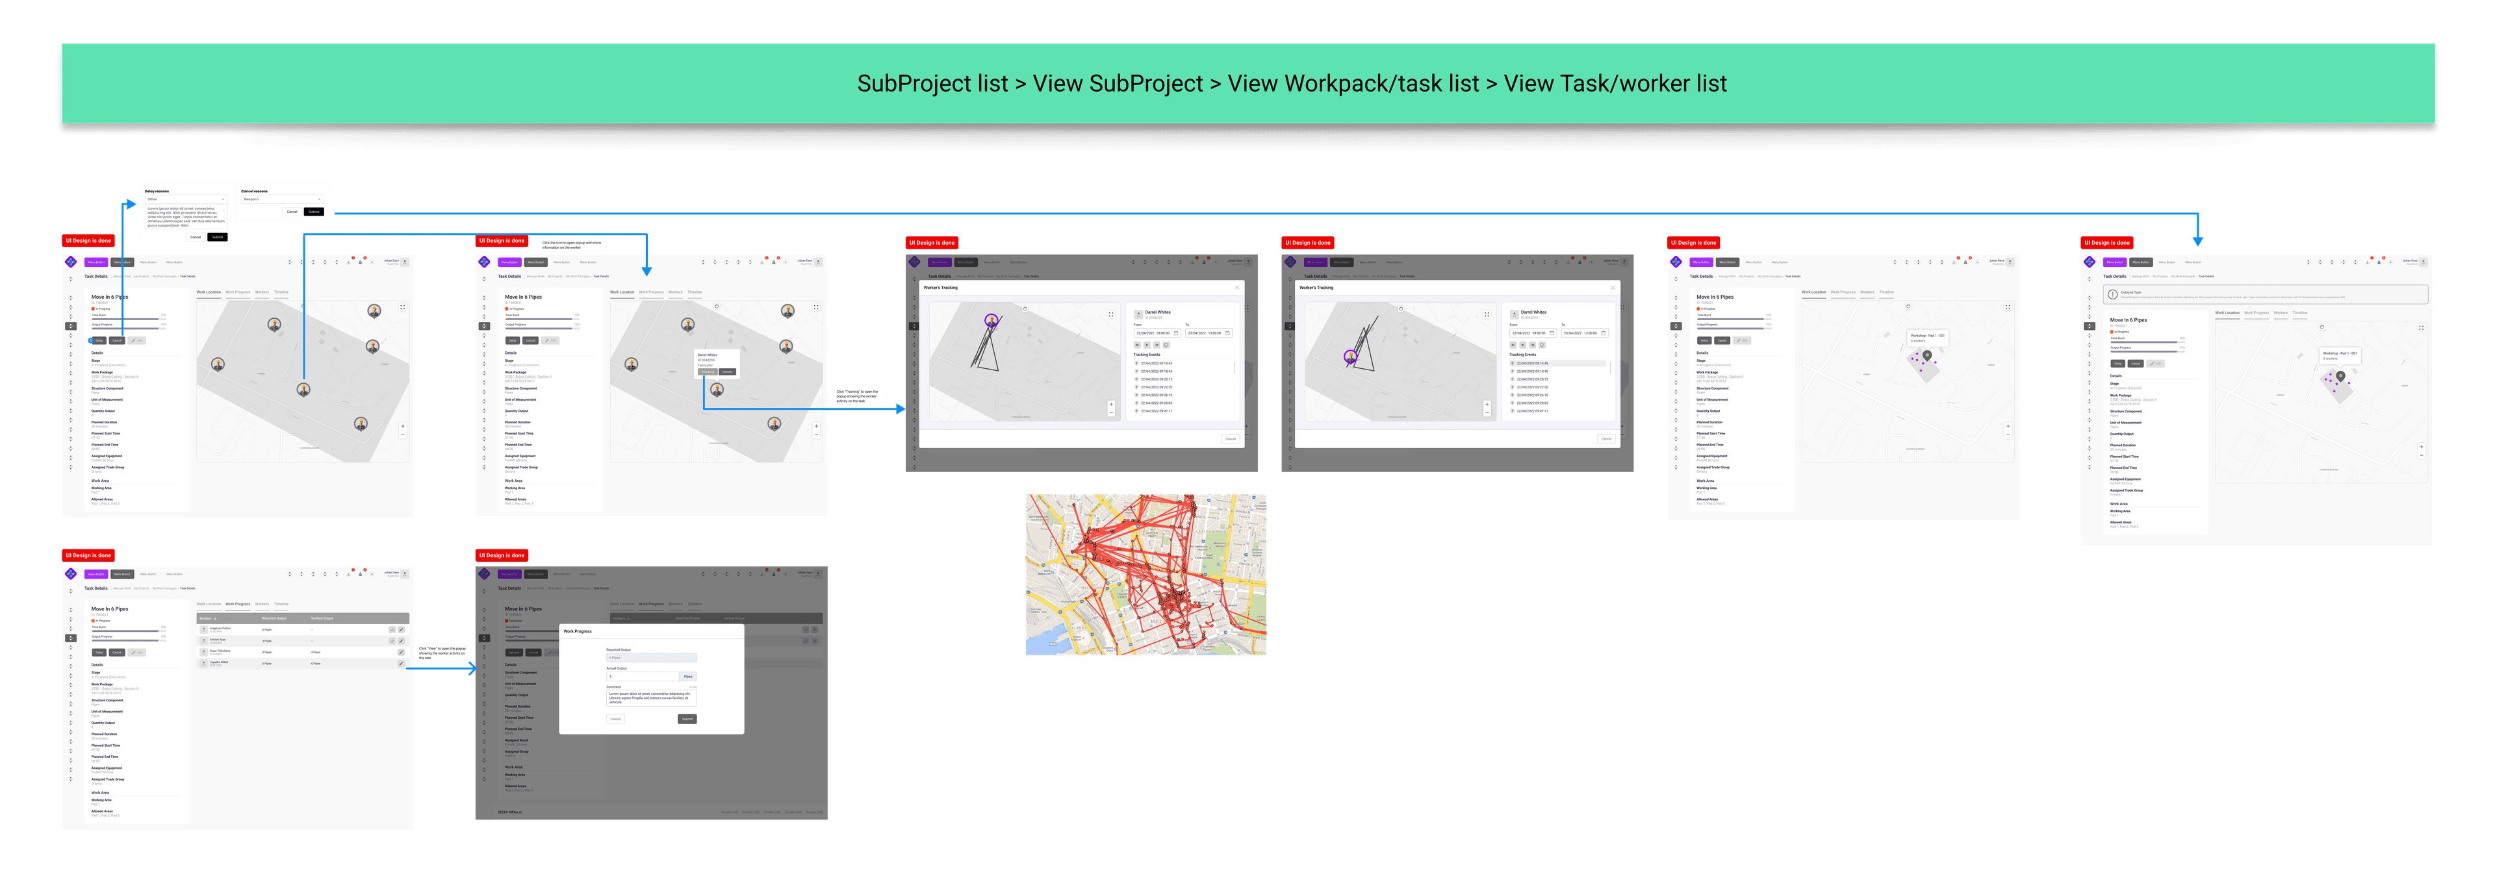
Task: Click the Delay button in top-left Task Details frame
Action: coord(100,341)
